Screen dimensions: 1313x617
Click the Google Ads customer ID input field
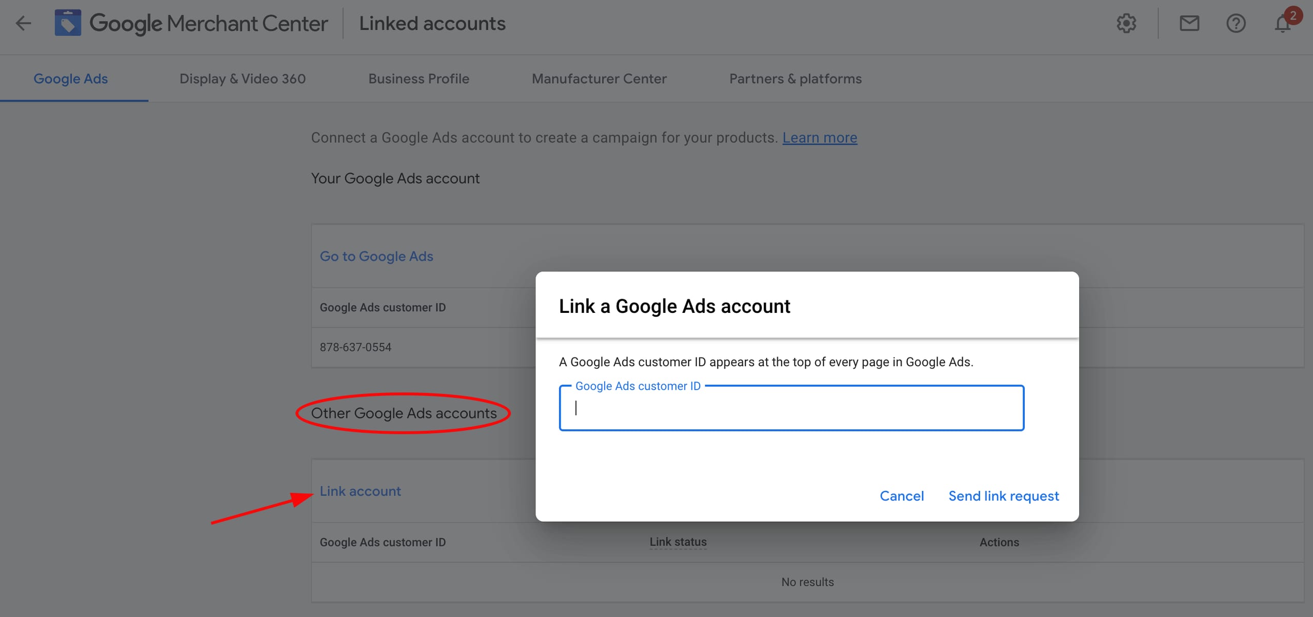pyautogui.click(x=791, y=408)
